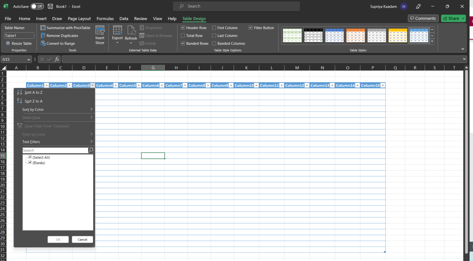Uncheck the Header Row option
473x261 pixels.
pos(183,28)
